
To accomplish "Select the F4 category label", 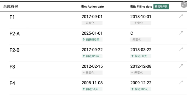I will (12, 83).
